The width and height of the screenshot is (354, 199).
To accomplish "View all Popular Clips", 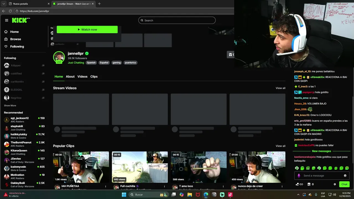I will tap(280, 146).
